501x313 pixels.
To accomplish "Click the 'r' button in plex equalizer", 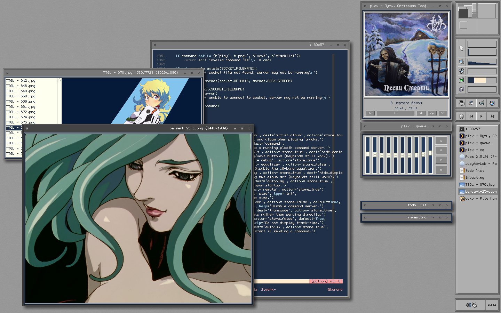I will click(441, 160).
